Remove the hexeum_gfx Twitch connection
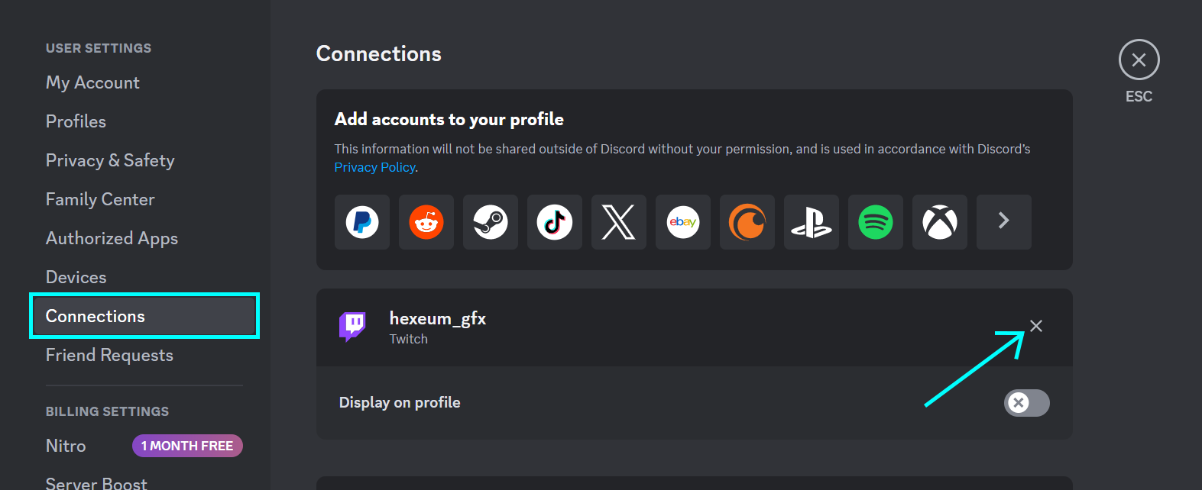 [x=1036, y=326]
